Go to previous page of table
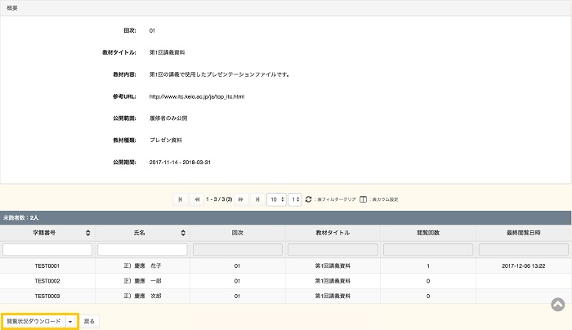This screenshot has width=572, height=330. [x=197, y=198]
